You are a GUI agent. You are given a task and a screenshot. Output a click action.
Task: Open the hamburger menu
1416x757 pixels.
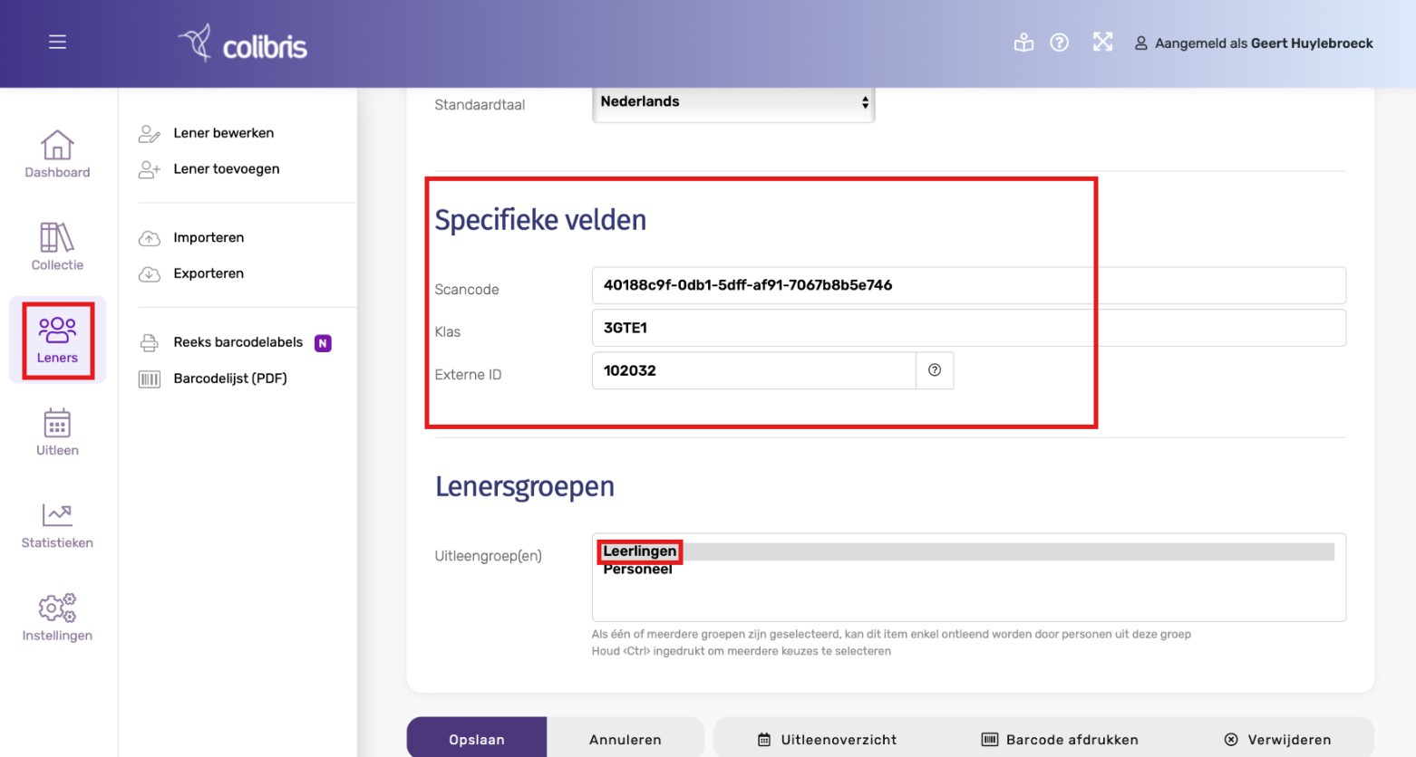pos(57,43)
